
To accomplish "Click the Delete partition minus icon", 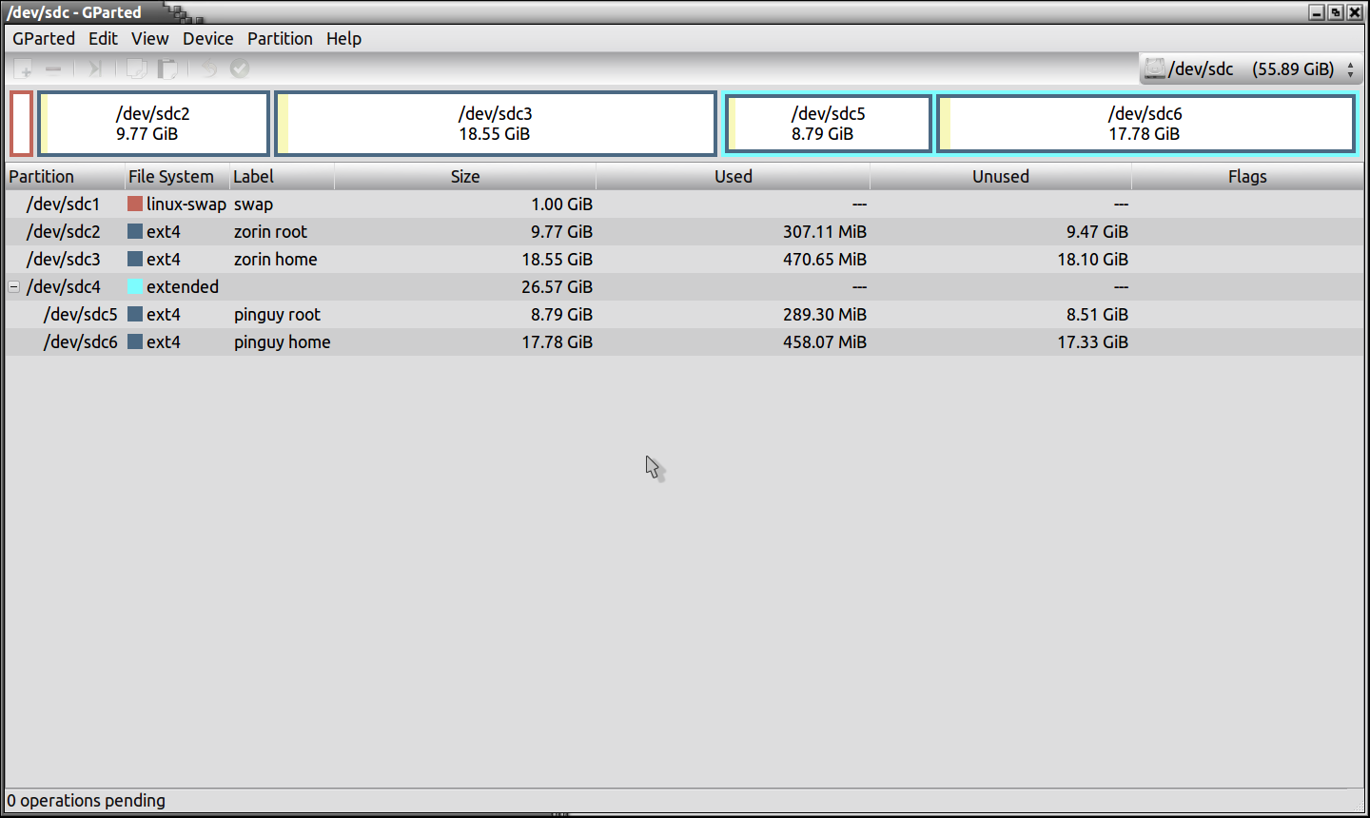I will (x=53, y=68).
